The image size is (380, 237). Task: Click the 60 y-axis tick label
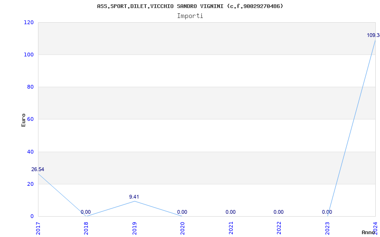(x=30, y=119)
